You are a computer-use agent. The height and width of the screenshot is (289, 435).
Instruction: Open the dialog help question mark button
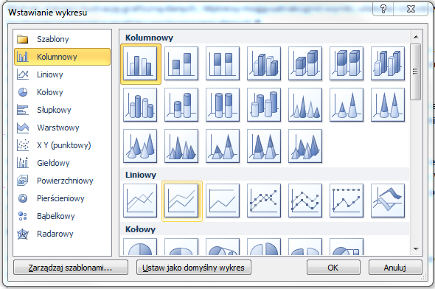click(383, 9)
